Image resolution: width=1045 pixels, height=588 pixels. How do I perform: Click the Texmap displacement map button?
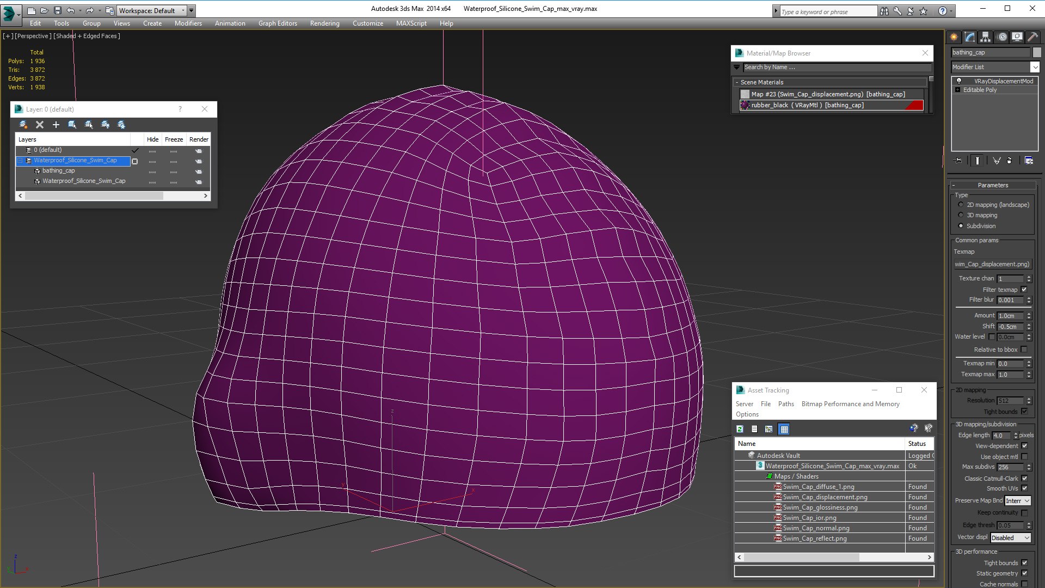992,264
